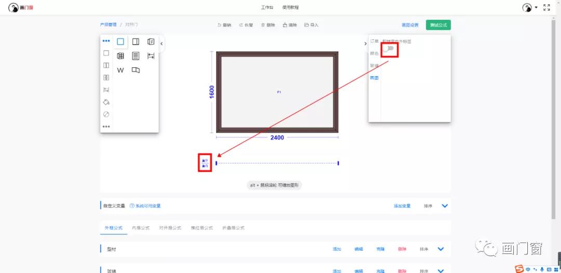
Task: Click the green 测试公式 button
Action: (438, 25)
